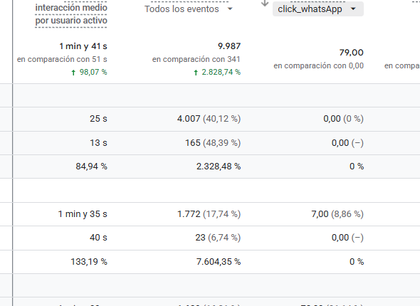Select the cell 0,00 (0 %)

[x=343, y=119]
